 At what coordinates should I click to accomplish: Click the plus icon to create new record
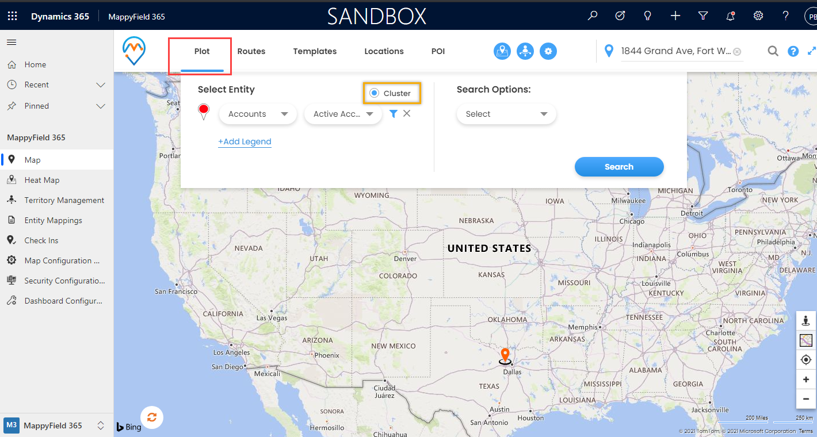click(x=675, y=16)
